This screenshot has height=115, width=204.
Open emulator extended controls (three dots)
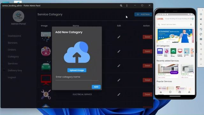(201, 64)
